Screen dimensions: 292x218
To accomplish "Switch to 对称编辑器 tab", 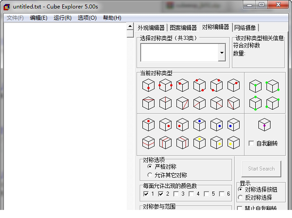I will [215, 27].
